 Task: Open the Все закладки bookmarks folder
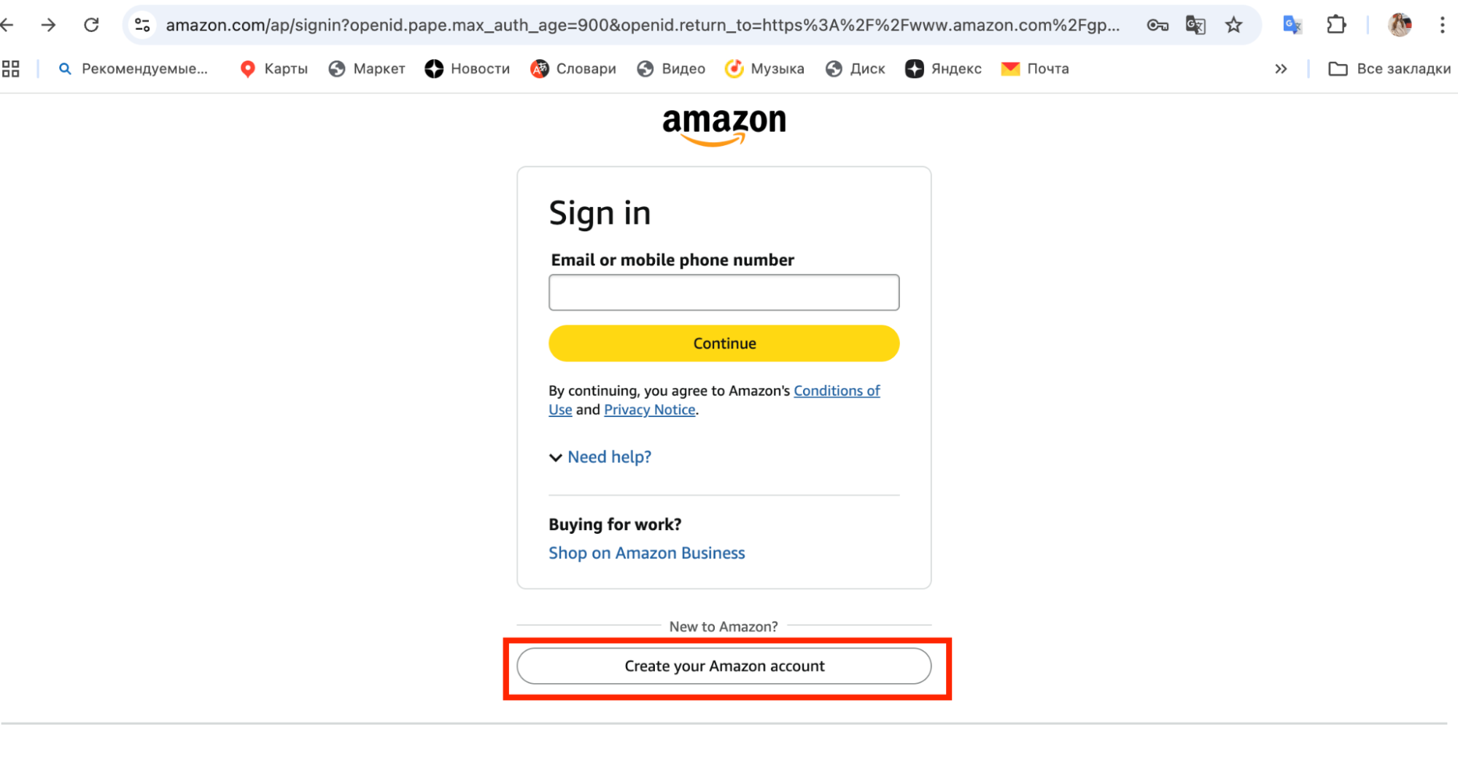coord(1389,69)
